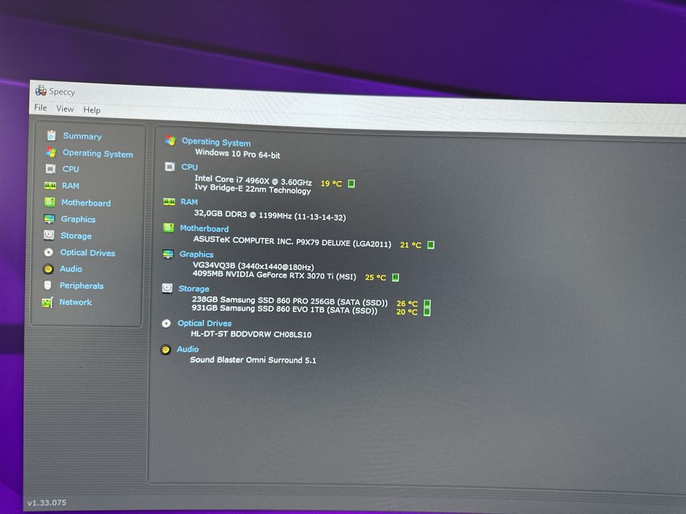Open the Motherboard sidebar section
The height and width of the screenshot is (514, 686).
[x=86, y=203]
